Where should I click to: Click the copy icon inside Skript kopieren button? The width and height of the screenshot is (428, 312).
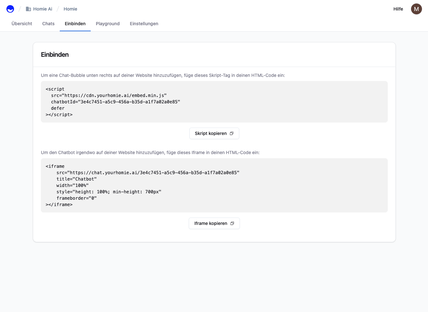(x=232, y=133)
